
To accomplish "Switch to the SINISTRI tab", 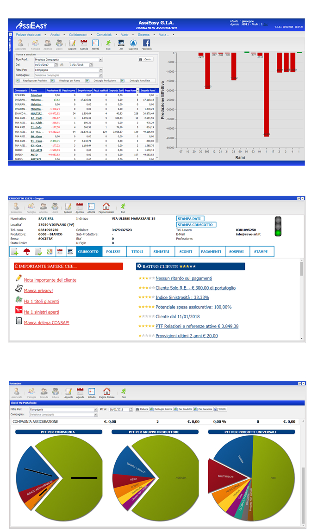I will [162, 251].
